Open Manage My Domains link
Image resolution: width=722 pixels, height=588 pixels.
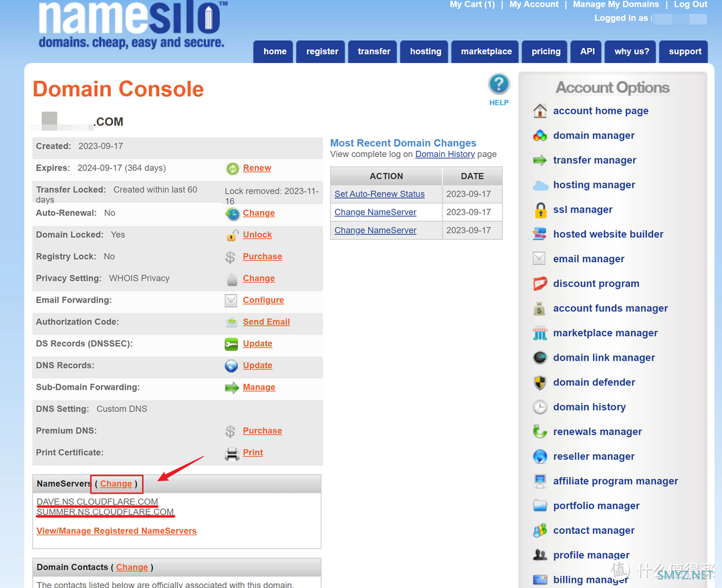[616, 5]
